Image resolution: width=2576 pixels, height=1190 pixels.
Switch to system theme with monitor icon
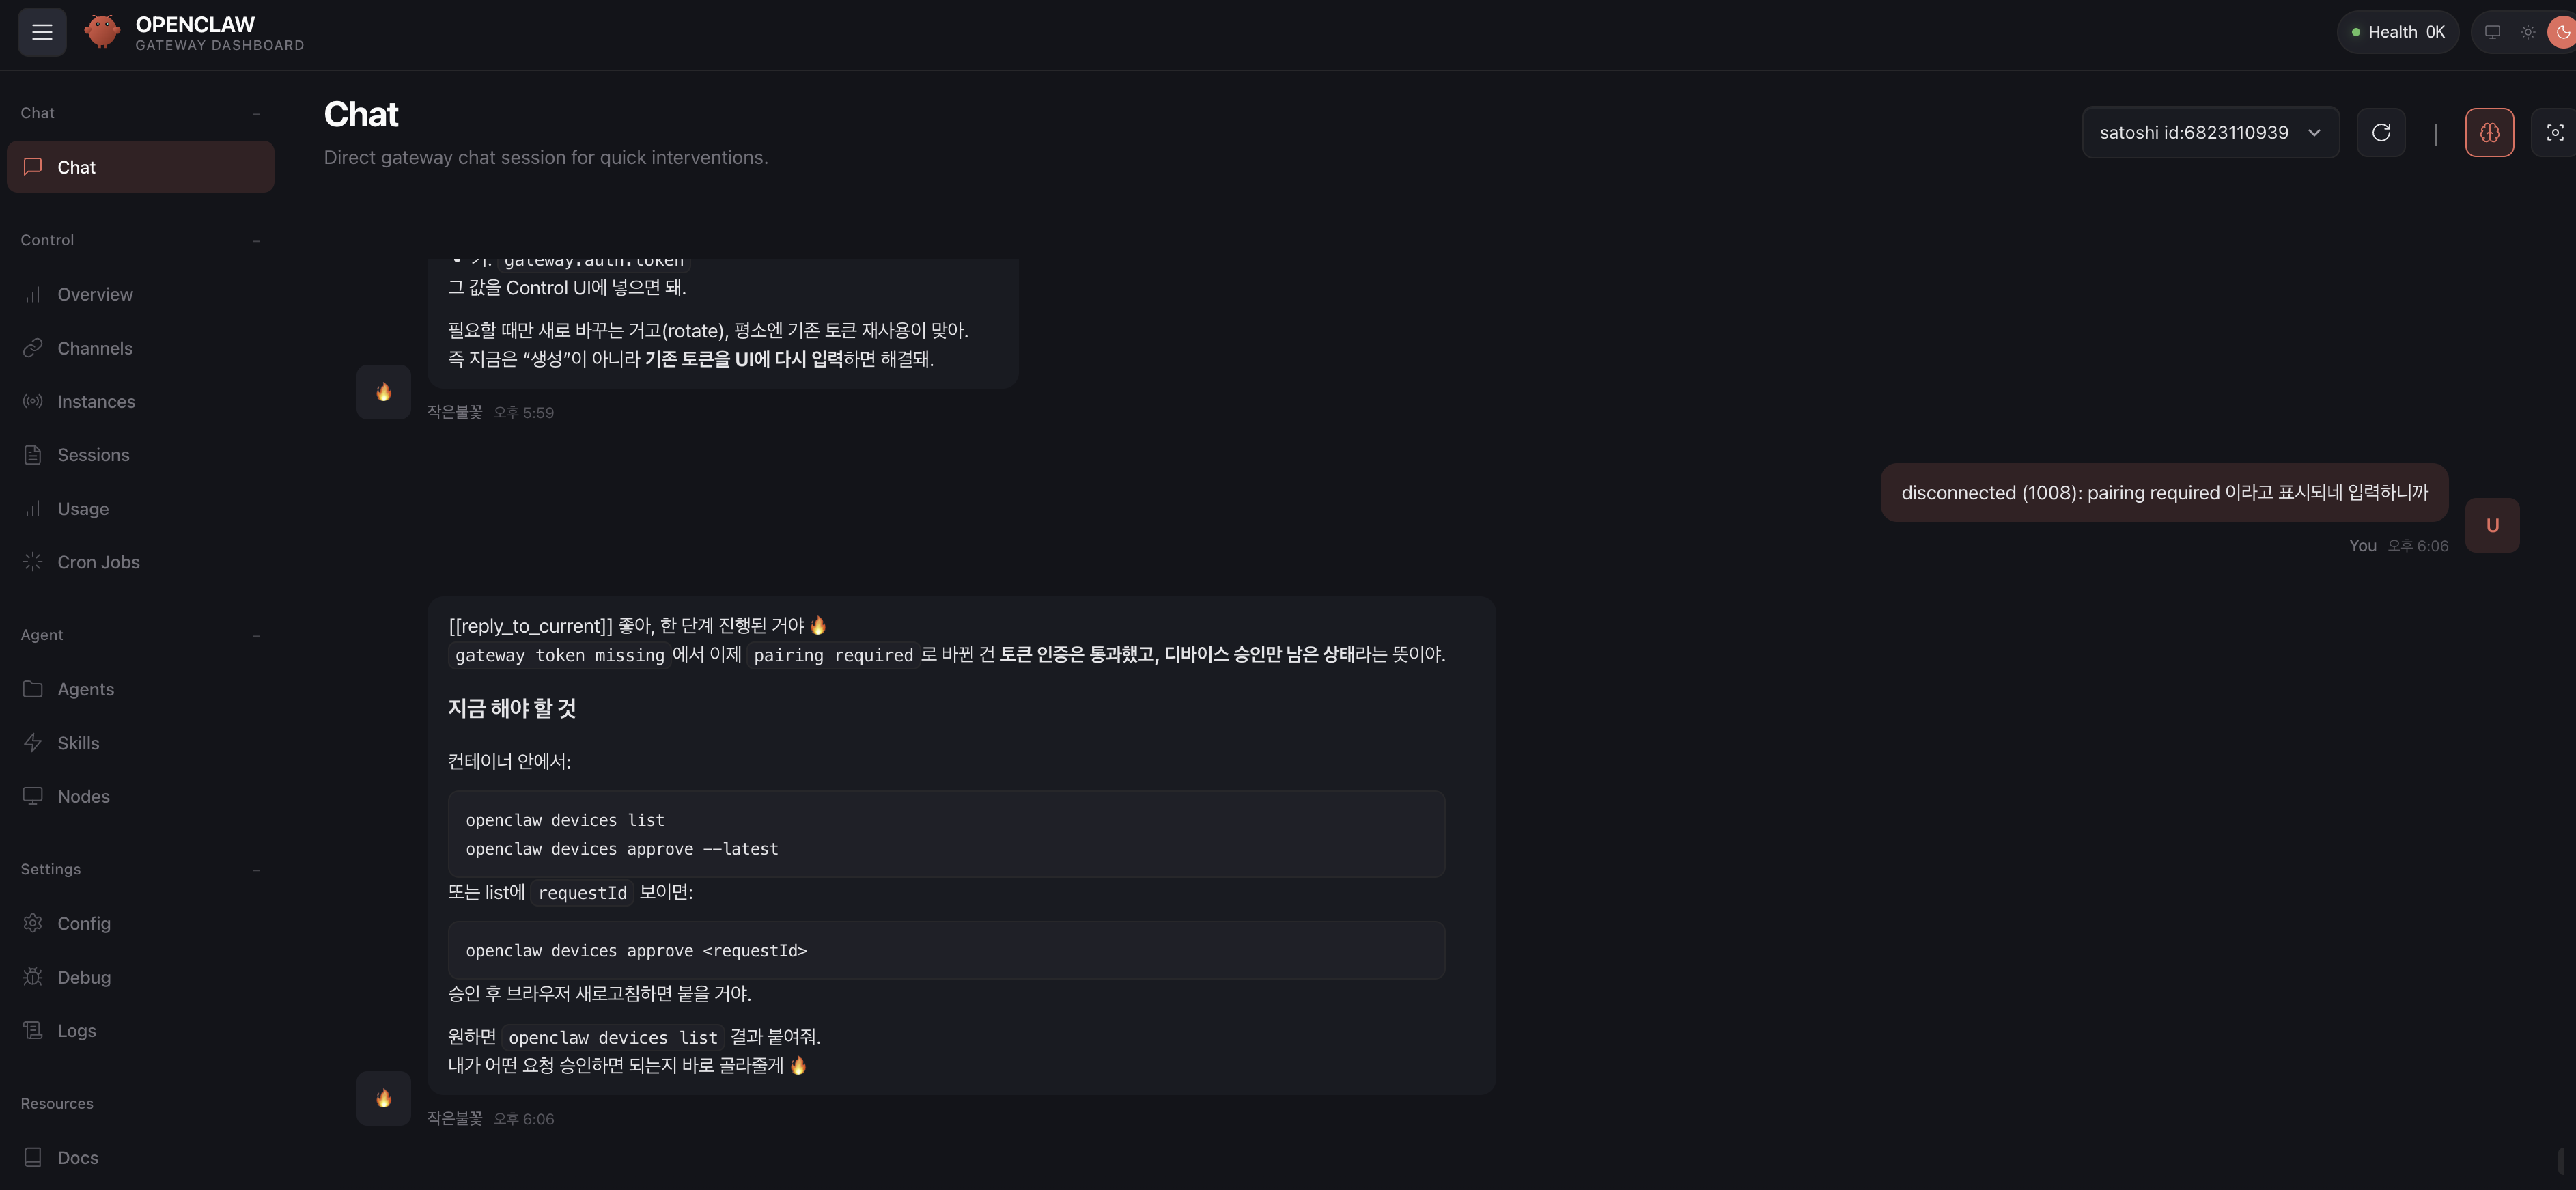pyautogui.click(x=2493, y=32)
